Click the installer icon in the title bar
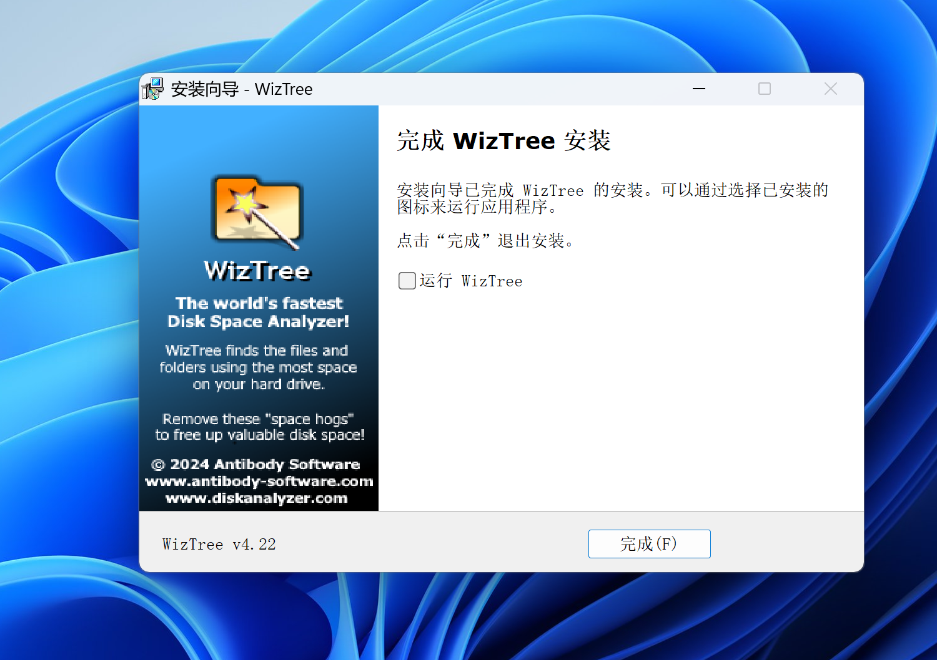937x660 pixels. (152, 89)
